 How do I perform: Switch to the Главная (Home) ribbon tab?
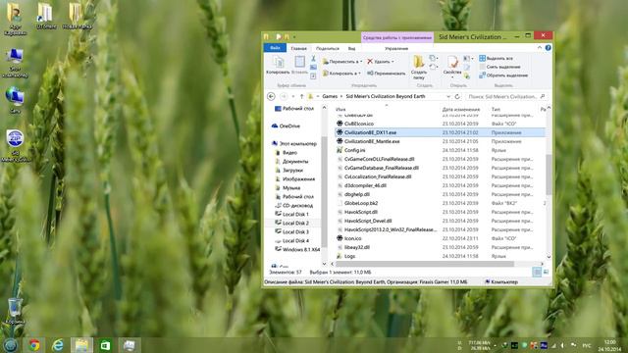click(x=298, y=48)
